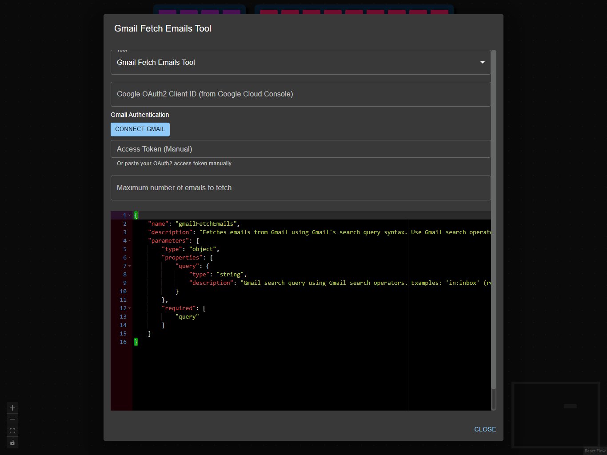
Task: Open the Gmail Fetch Emails Tool dropdown
Action: pos(300,62)
